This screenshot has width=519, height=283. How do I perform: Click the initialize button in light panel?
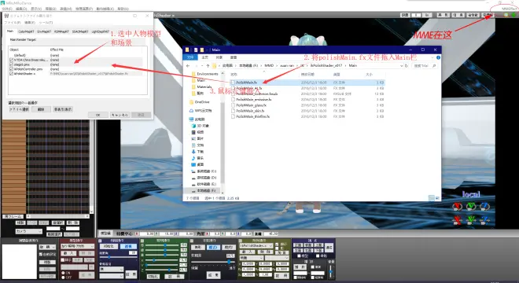(153, 276)
